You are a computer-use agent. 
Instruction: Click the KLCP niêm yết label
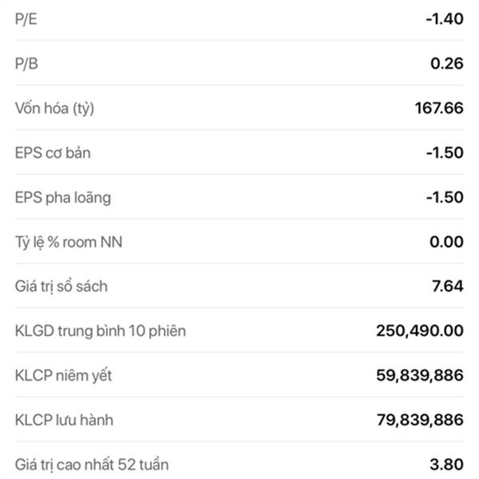tap(63, 375)
